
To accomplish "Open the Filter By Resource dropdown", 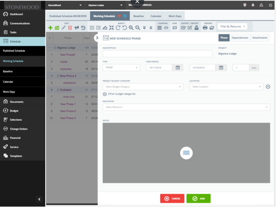I will pos(232,26).
